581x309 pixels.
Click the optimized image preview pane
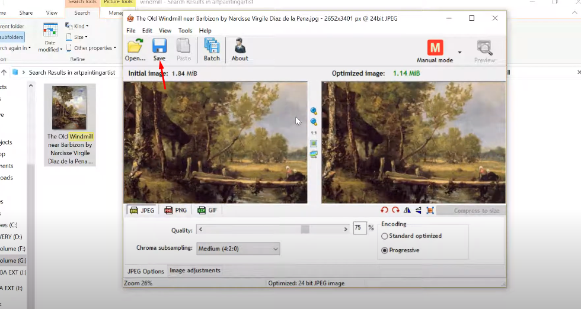click(413, 143)
